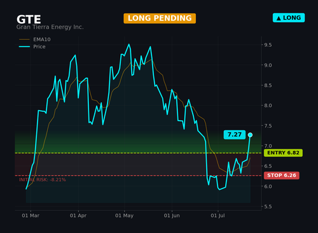Click the 5.5 price axis label

[268, 206]
